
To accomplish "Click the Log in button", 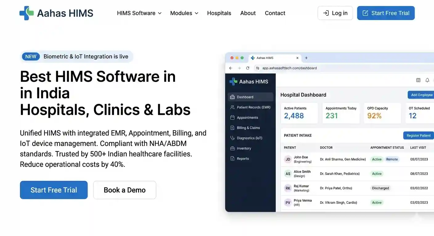I will (x=335, y=13).
